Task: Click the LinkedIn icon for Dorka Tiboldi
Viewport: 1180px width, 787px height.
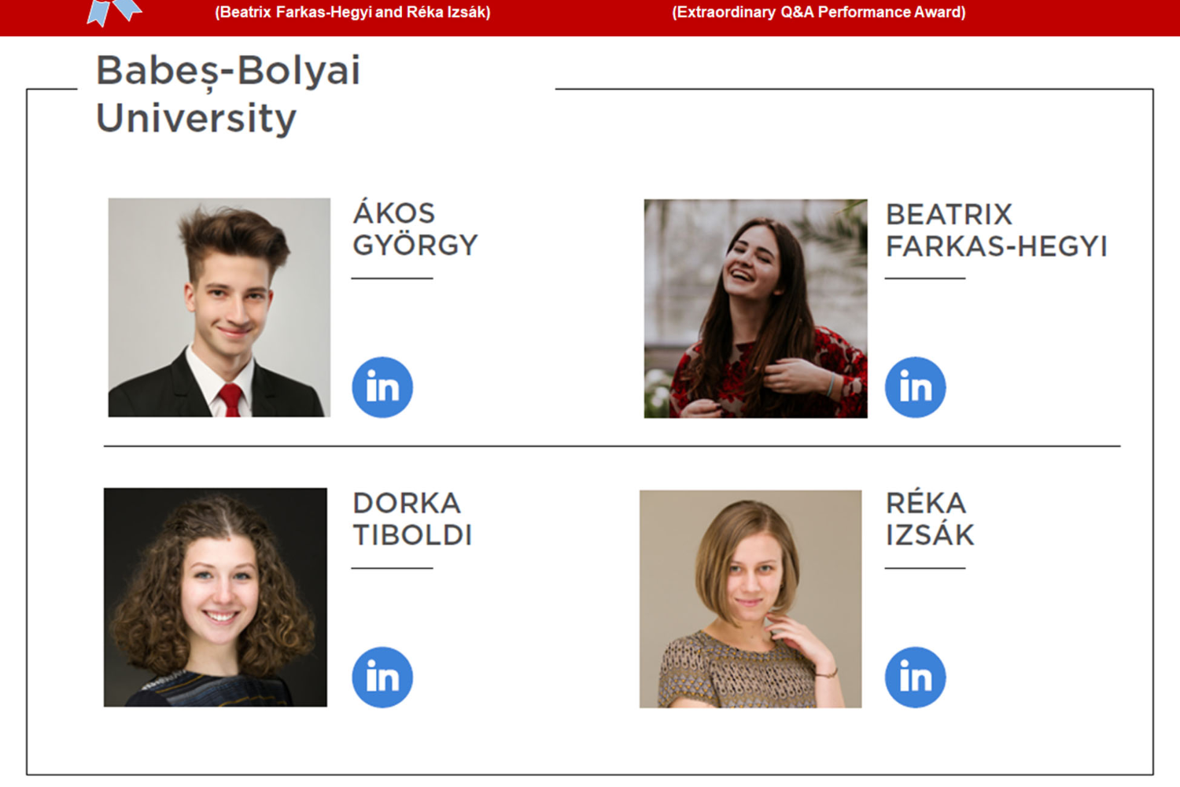Action: [x=382, y=677]
